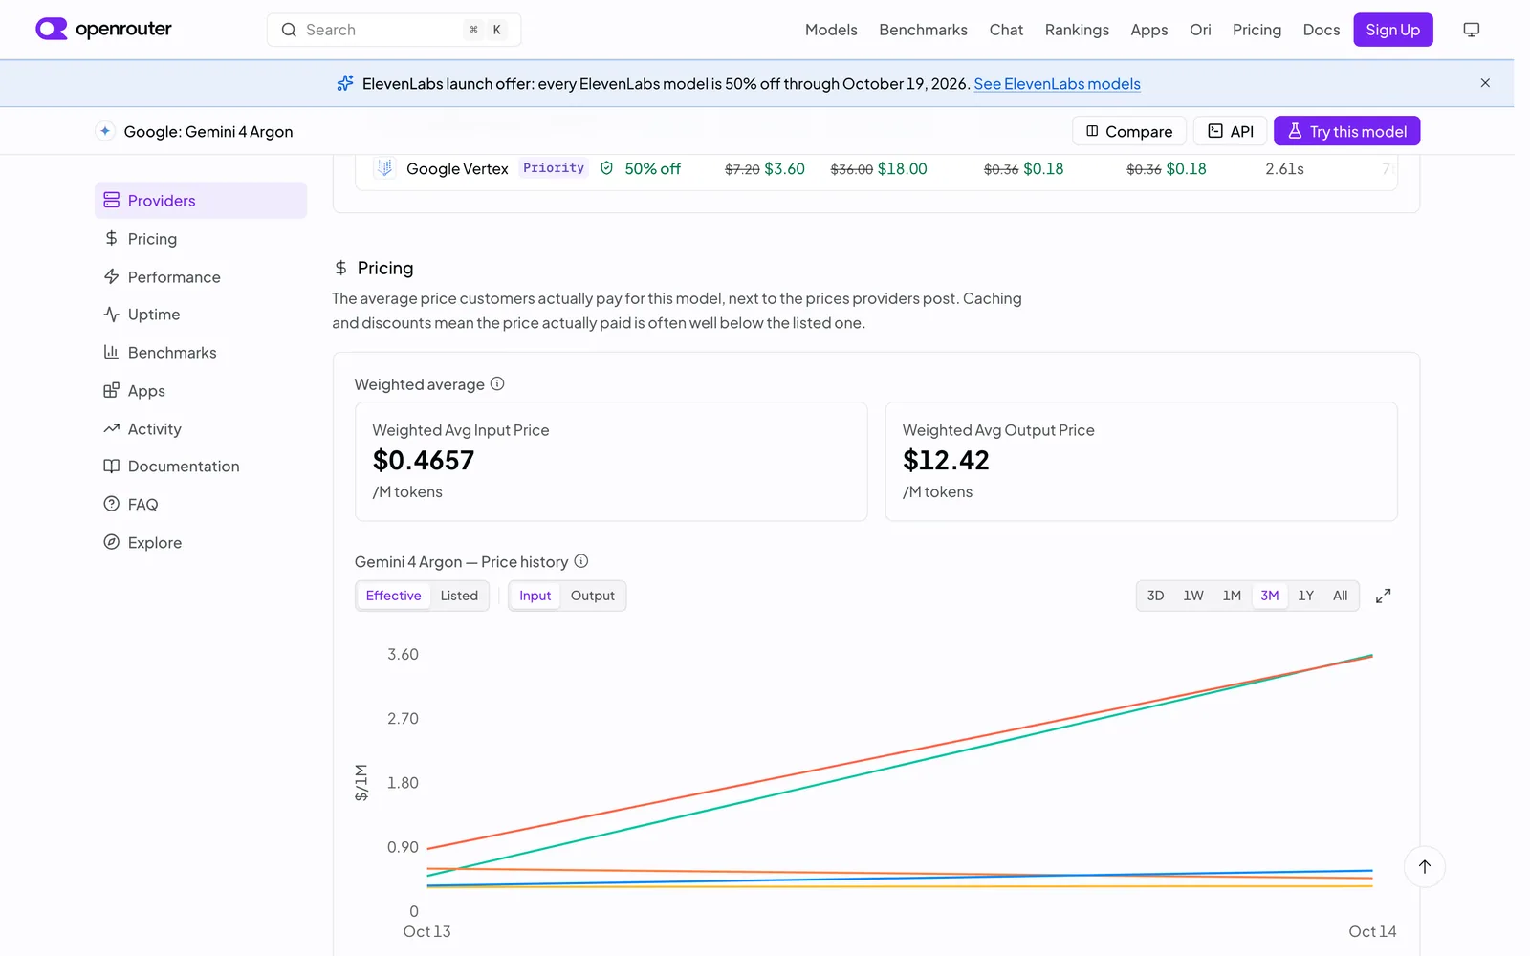The width and height of the screenshot is (1530, 956).
Task: Open the display theme monitor icon
Action: tap(1471, 30)
